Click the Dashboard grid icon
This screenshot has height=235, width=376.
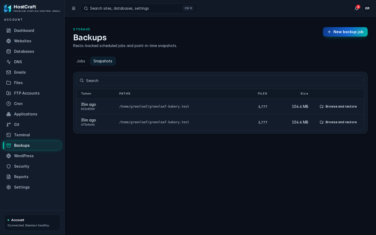[x=9, y=31]
